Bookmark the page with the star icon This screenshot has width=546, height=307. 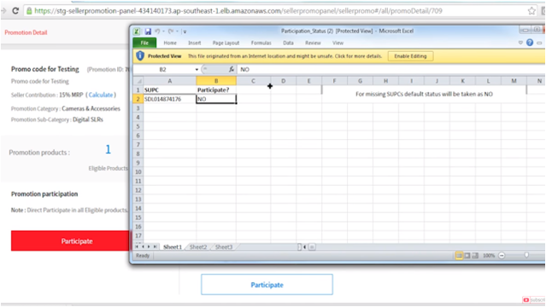(x=531, y=11)
